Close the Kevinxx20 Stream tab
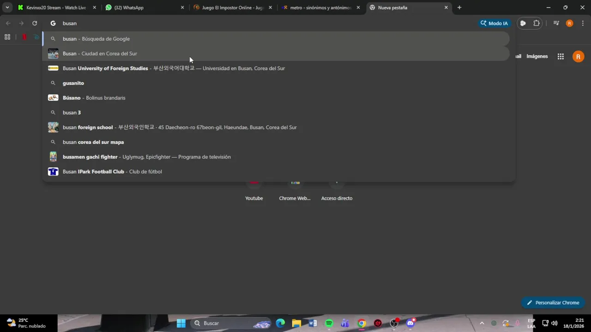 tap(95, 7)
